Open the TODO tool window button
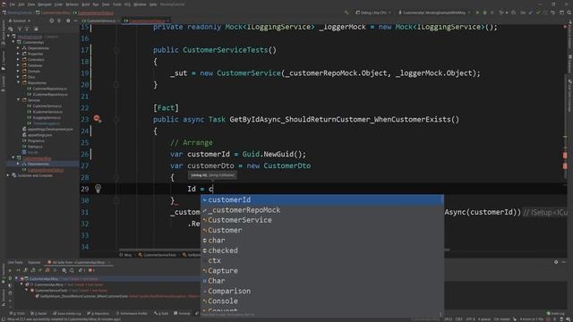573x322 pixels. (x=18, y=313)
